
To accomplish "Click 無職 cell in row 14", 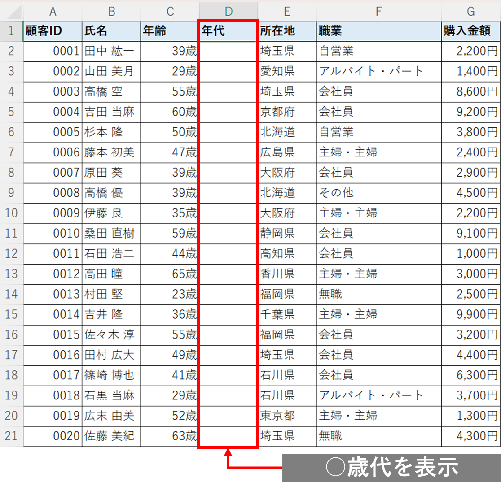I will point(378,294).
